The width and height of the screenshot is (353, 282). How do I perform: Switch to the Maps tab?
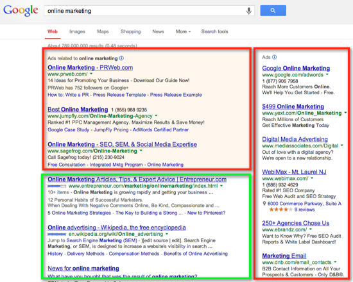click(103, 31)
